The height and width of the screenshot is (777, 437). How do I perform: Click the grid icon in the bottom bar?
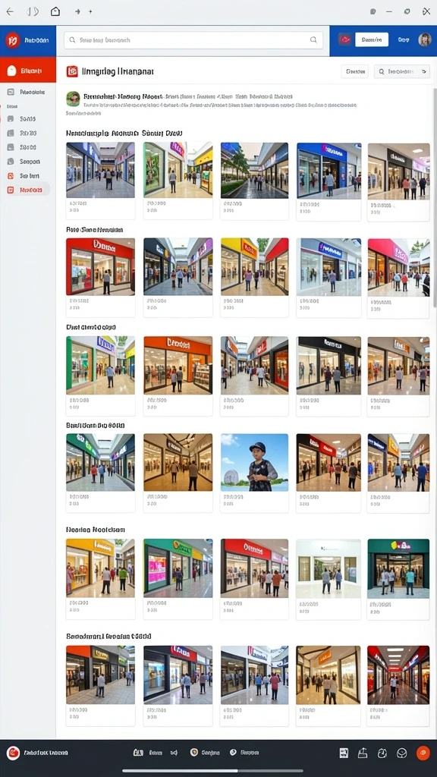[344, 753]
